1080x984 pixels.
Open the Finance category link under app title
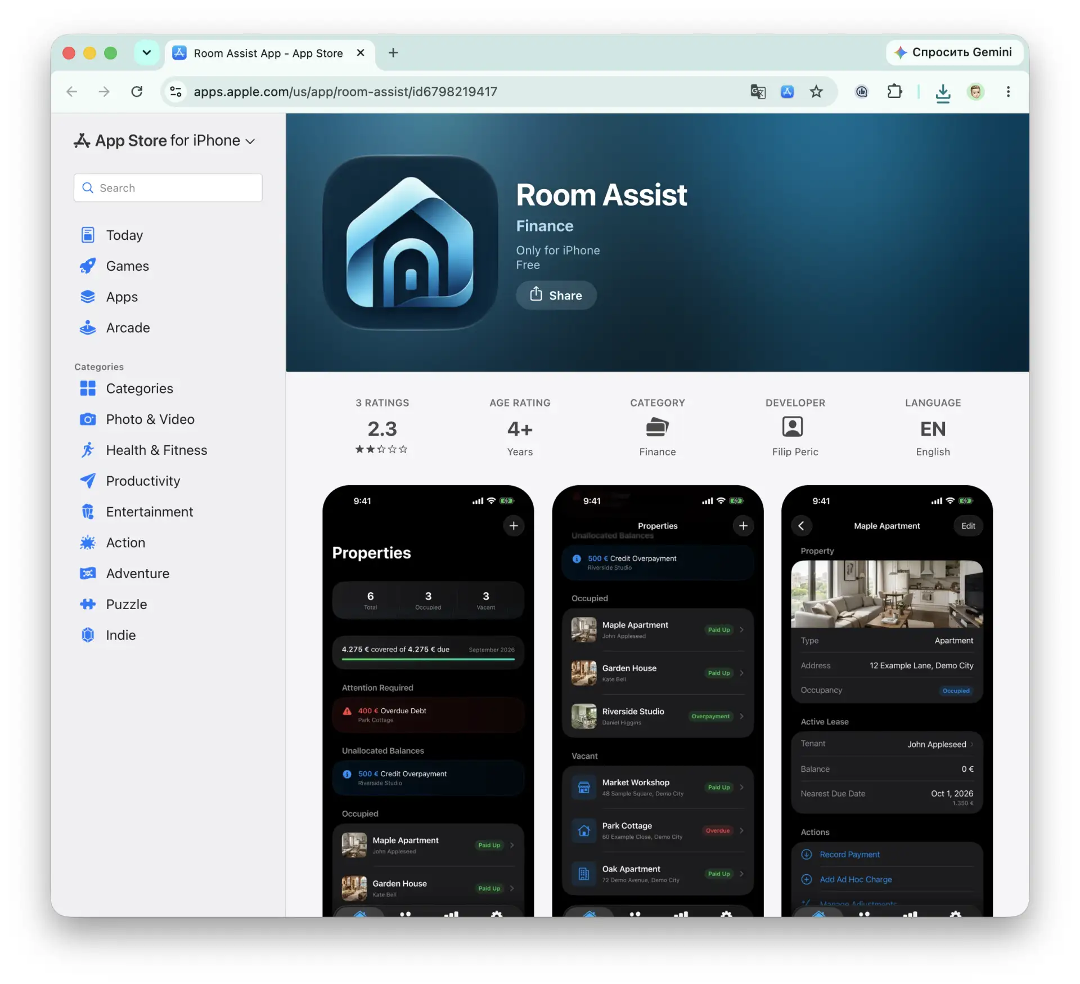tap(544, 226)
